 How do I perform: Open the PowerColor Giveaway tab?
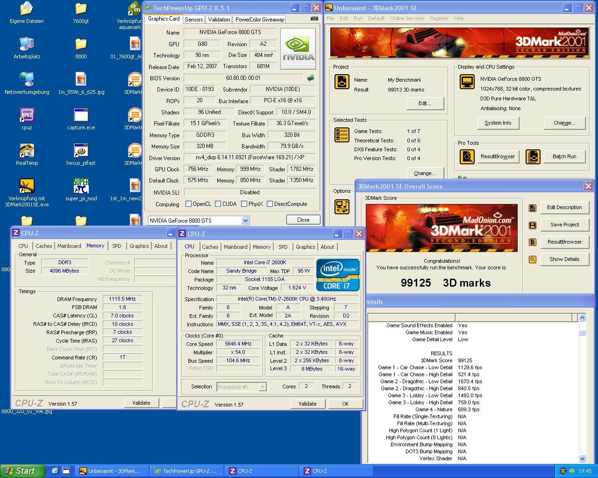(259, 20)
